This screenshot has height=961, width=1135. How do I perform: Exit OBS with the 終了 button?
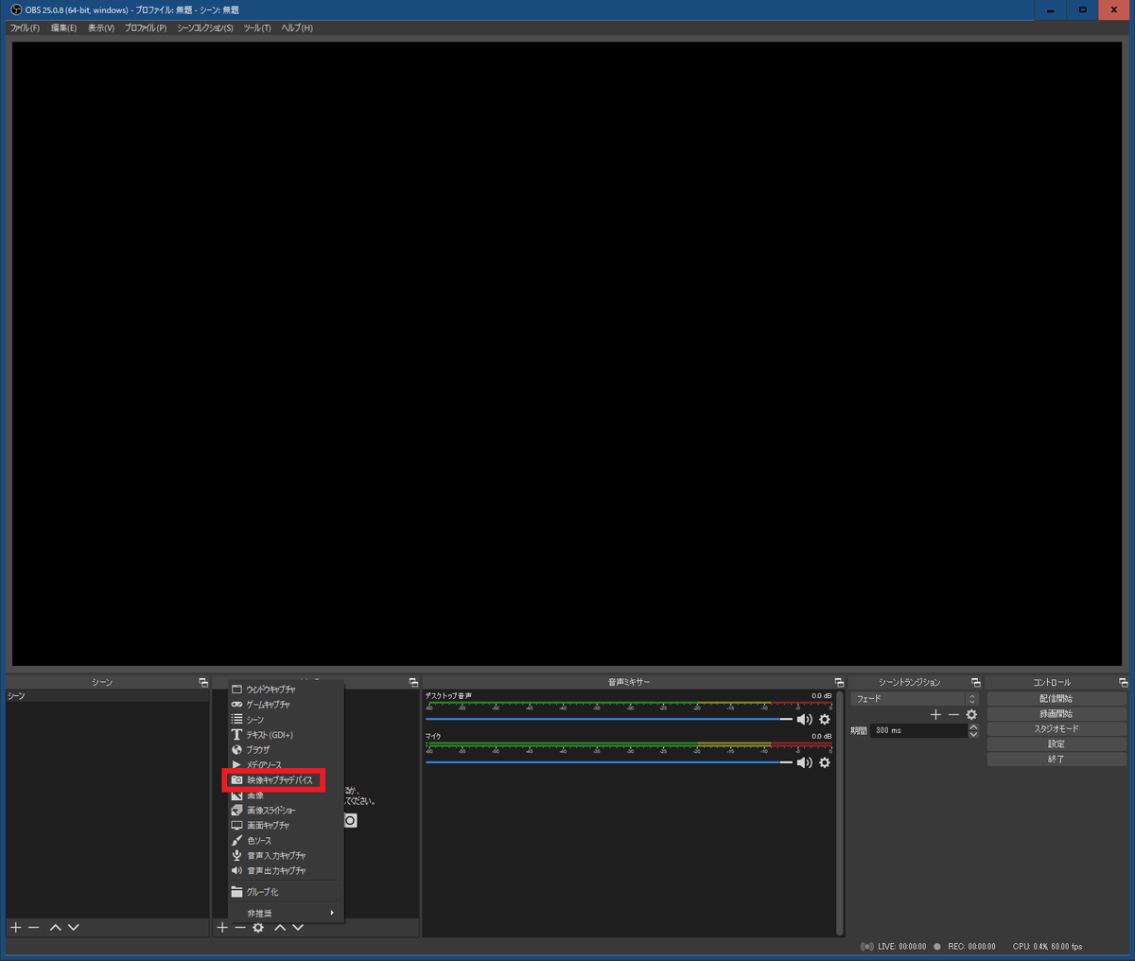[1056, 760]
